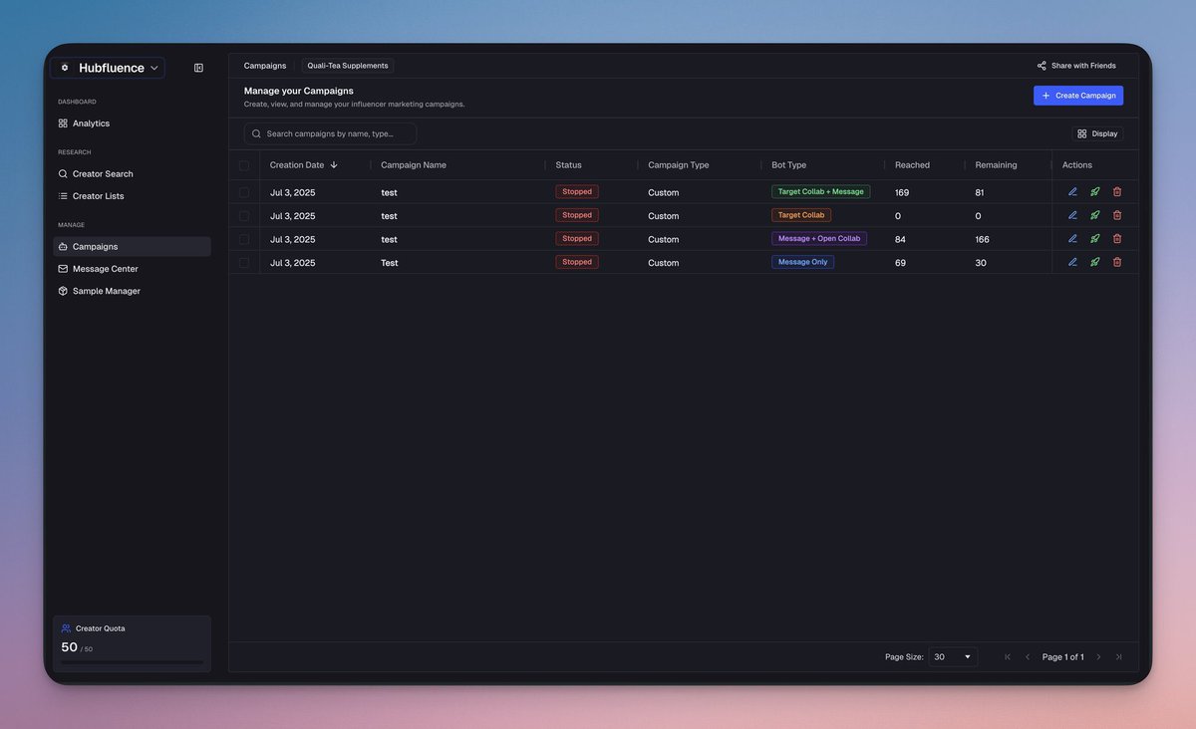Click the magnifier icon in campaign search
1196x729 pixels.
tap(256, 133)
